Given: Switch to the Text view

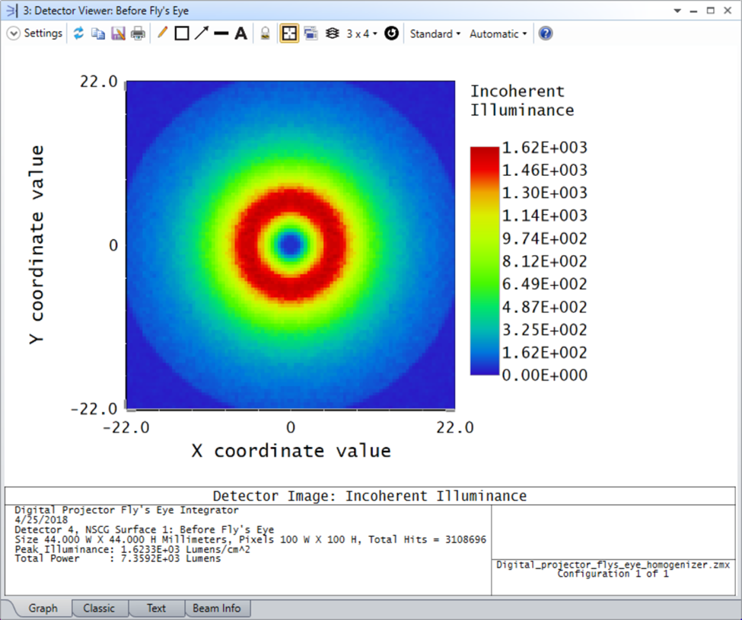Looking at the screenshot, I should coord(156,608).
